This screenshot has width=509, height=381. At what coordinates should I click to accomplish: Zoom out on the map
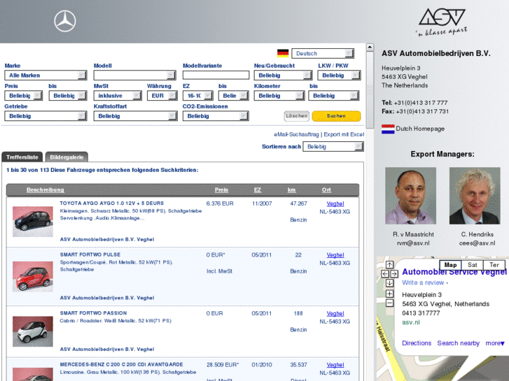[389, 303]
